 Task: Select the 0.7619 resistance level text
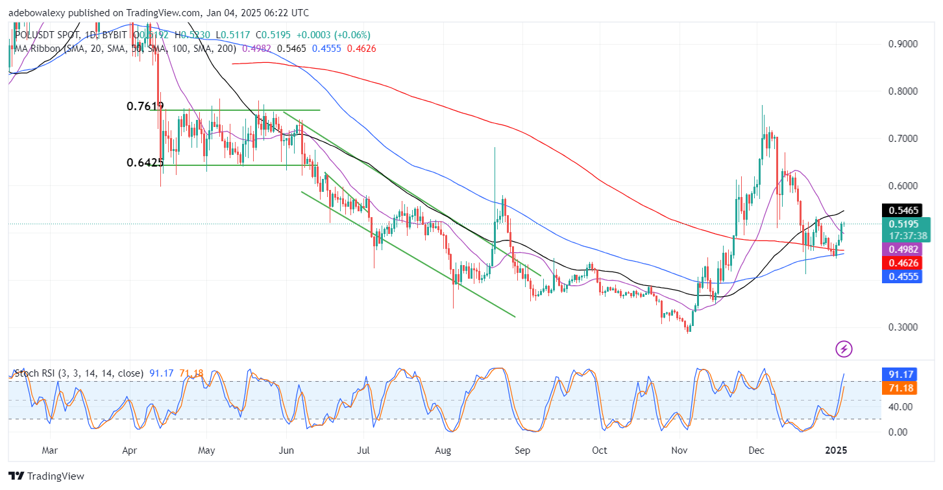145,106
